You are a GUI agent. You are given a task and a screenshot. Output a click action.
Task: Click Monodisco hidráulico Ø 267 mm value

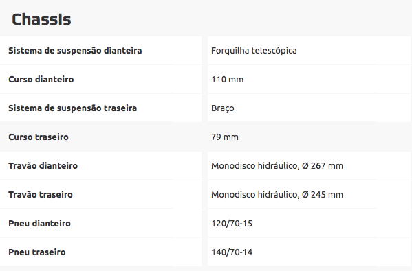coord(277,165)
